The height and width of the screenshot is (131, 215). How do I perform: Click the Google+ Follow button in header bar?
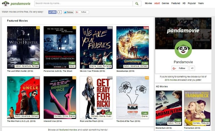pos(82,12)
